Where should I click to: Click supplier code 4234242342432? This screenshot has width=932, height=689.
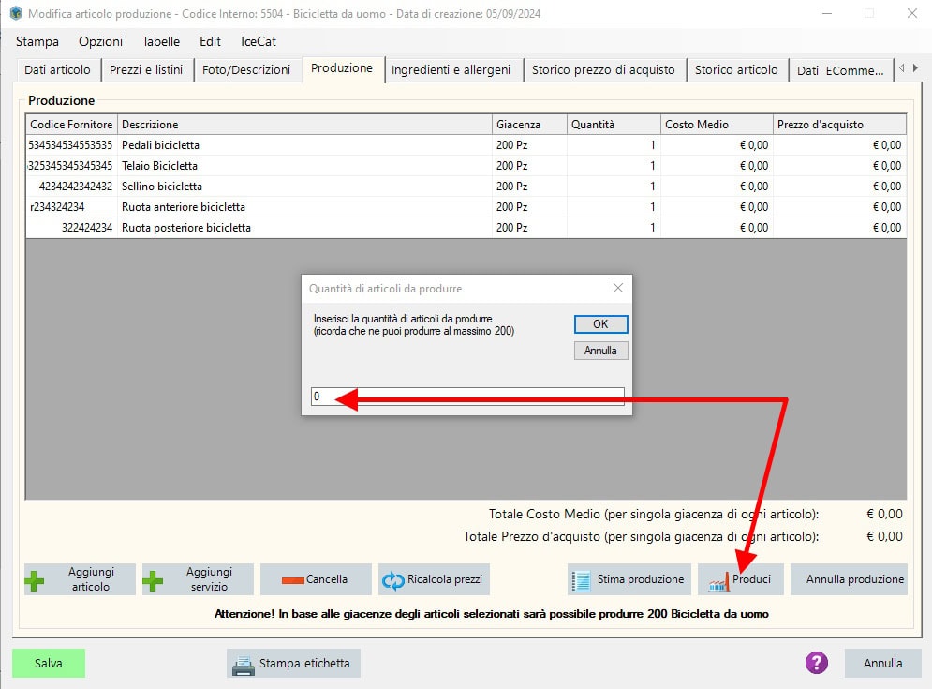[x=76, y=187]
